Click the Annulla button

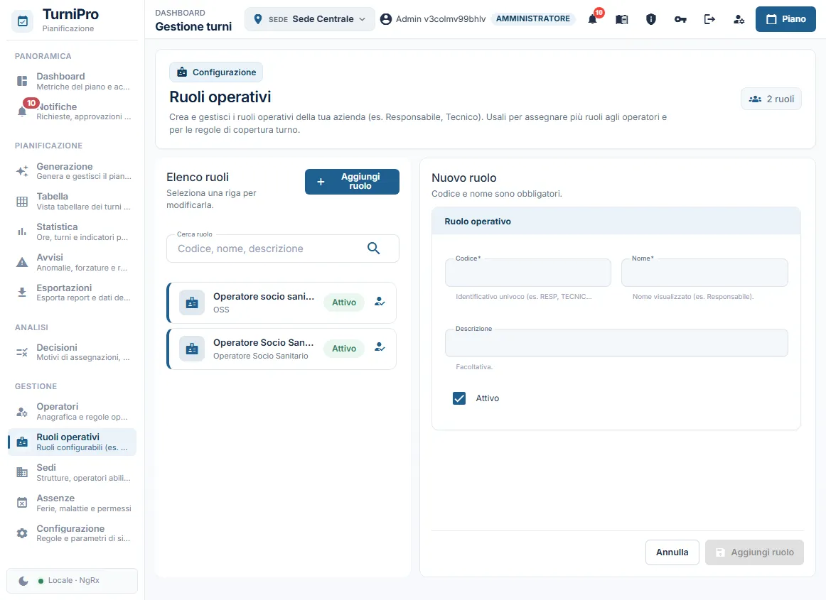click(672, 552)
